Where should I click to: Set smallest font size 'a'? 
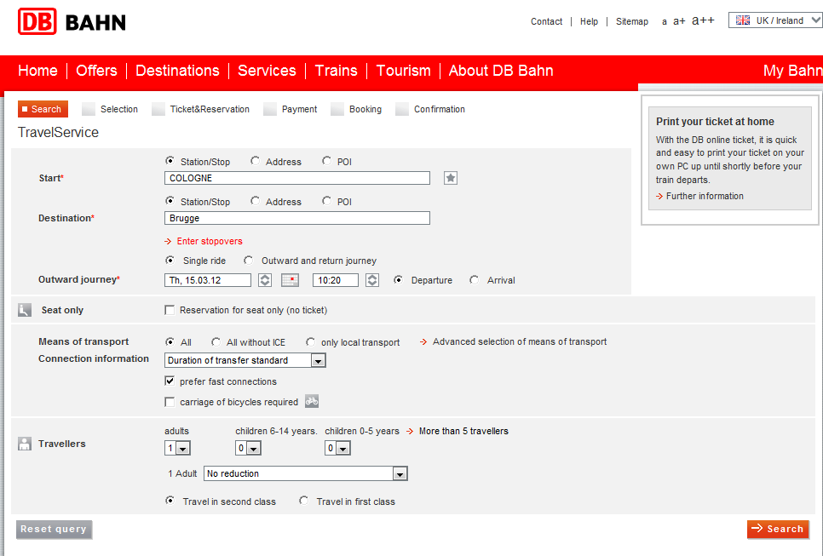[x=665, y=21]
